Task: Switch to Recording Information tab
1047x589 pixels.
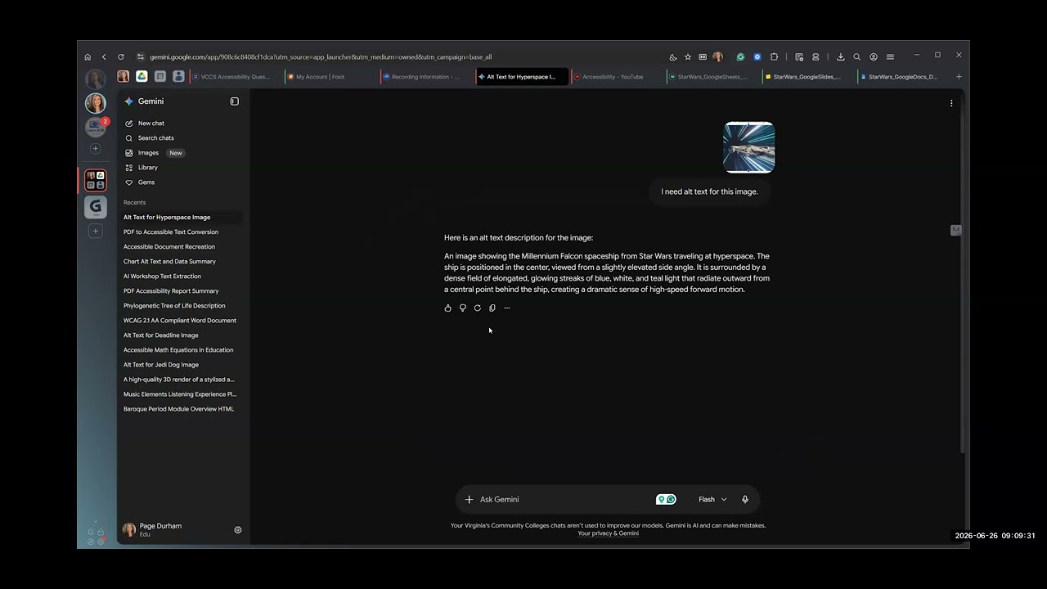Action: tap(425, 77)
